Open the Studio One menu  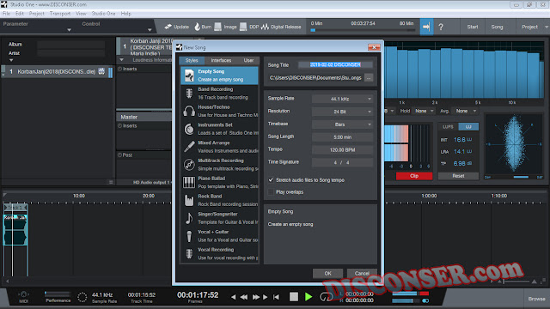coord(103,14)
